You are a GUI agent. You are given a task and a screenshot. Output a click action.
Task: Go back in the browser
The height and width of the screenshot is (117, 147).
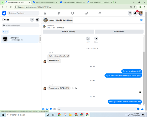[x=3, y=7]
